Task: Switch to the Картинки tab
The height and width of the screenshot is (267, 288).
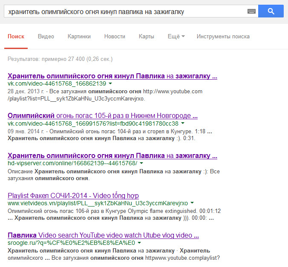Action: pos(79,37)
